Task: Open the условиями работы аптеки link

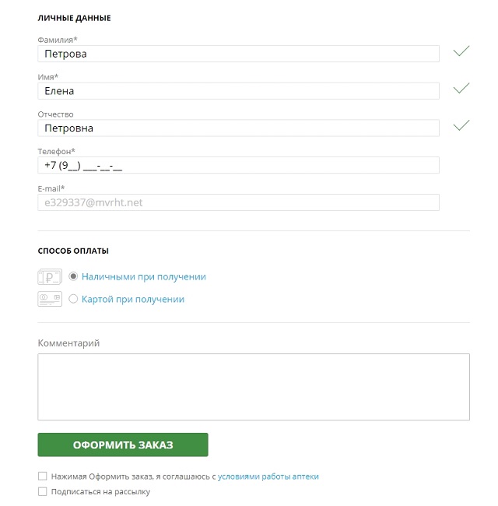Action: click(268, 476)
